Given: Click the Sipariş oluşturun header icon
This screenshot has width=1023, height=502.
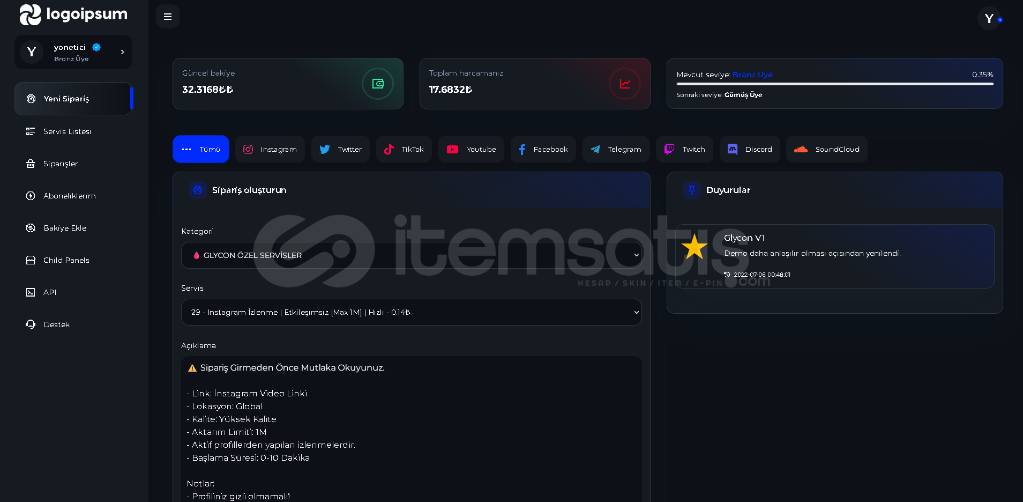Looking at the screenshot, I should pyautogui.click(x=198, y=190).
